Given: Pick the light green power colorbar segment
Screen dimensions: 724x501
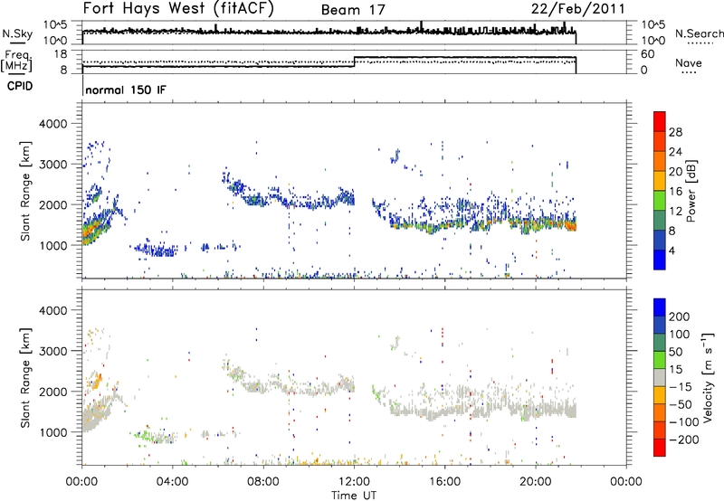Looking at the screenshot, I should (x=660, y=200).
